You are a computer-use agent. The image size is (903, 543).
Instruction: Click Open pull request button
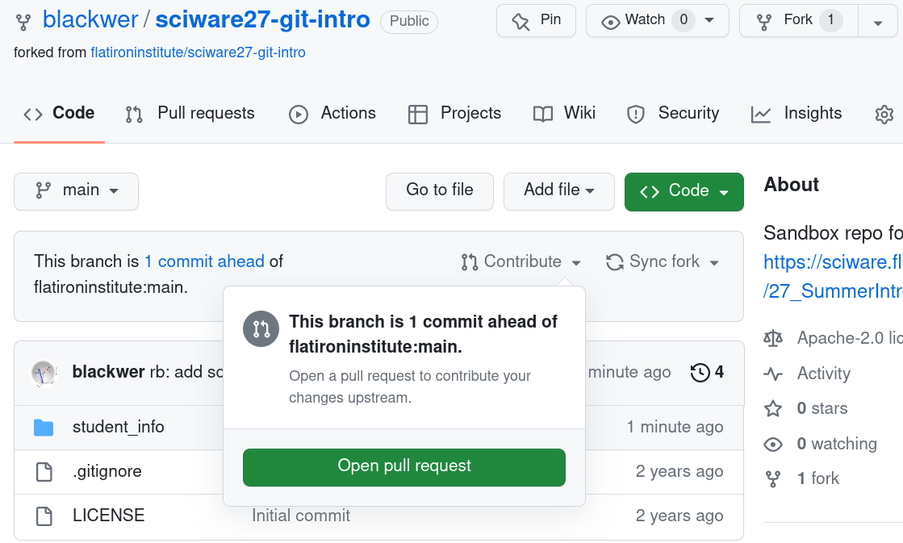(x=404, y=467)
